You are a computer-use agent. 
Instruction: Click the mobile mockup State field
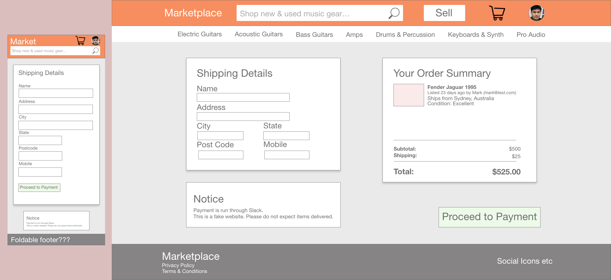40,140
